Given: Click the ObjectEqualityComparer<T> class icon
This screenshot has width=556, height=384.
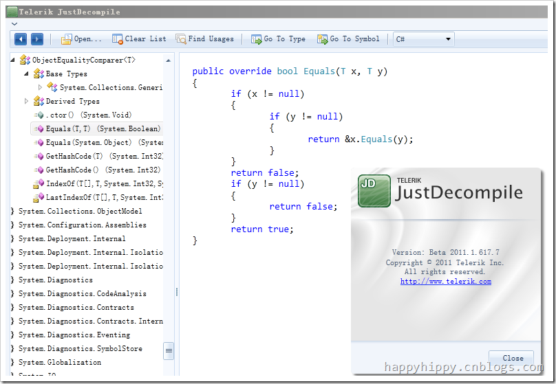Looking at the screenshot, I should 25,60.
